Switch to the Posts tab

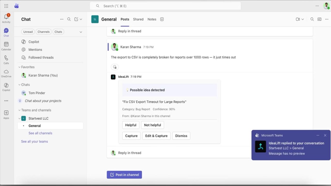point(125,19)
